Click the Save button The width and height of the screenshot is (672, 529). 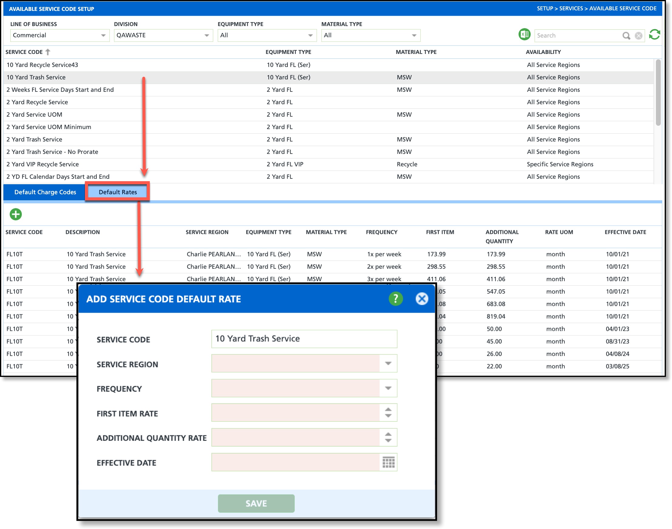point(256,503)
